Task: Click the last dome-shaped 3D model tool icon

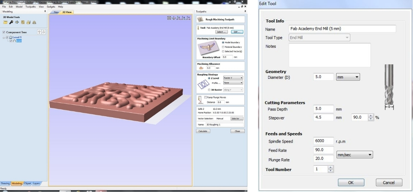Action: 34,22
